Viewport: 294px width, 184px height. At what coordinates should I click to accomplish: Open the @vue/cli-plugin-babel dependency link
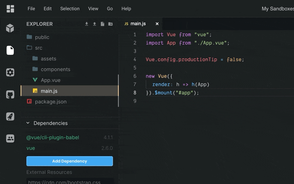pyautogui.click(x=53, y=138)
